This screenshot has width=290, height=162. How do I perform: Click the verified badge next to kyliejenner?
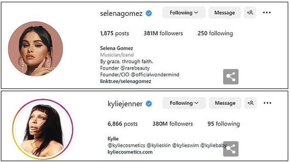click(x=149, y=104)
